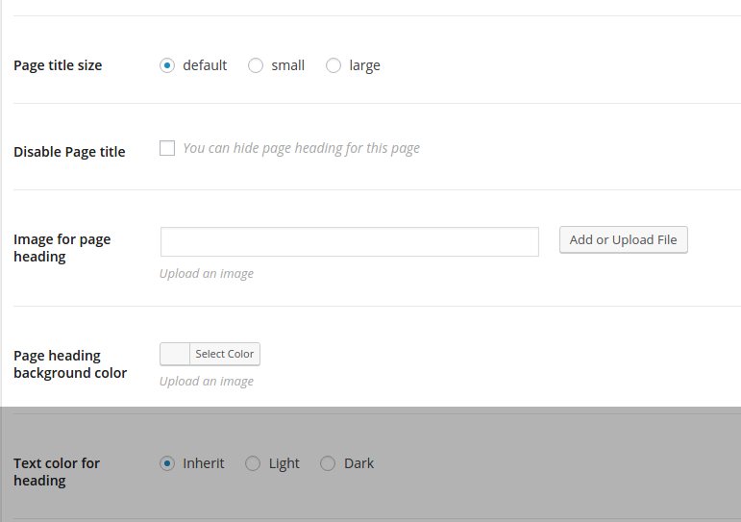Click the 'Image for page heading' label

(62, 248)
